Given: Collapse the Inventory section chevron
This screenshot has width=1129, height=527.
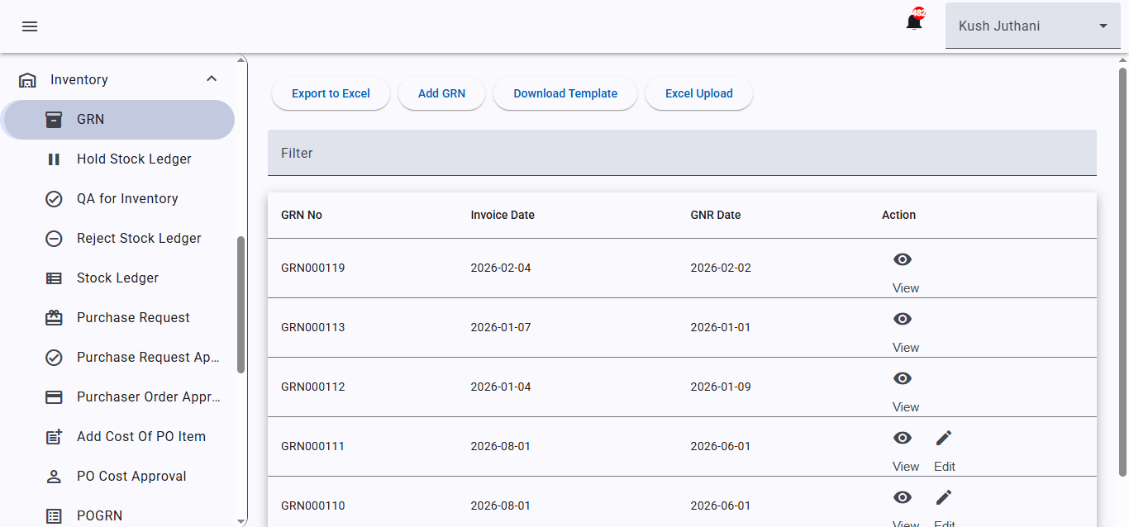Looking at the screenshot, I should [x=212, y=79].
